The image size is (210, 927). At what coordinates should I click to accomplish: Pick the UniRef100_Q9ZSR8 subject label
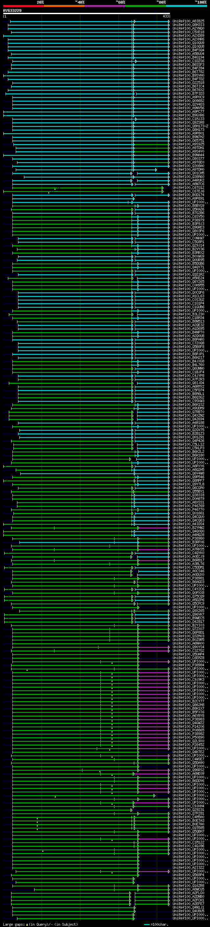[188, 122]
